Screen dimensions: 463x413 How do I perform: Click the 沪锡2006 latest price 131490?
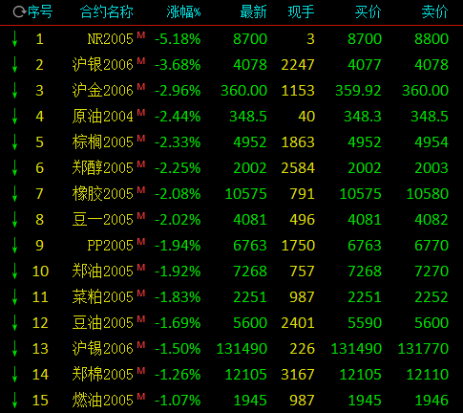[242, 349]
